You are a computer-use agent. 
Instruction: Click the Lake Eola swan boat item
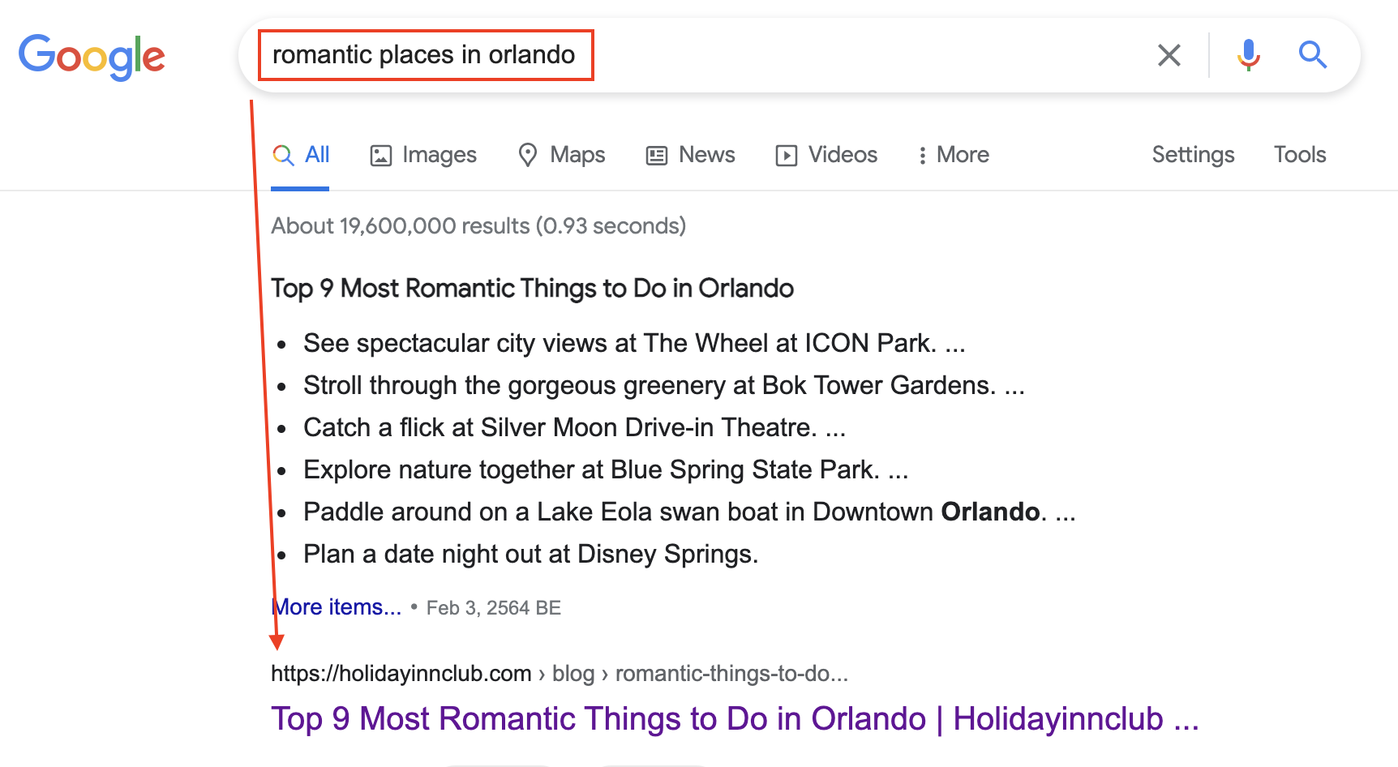click(x=689, y=512)
